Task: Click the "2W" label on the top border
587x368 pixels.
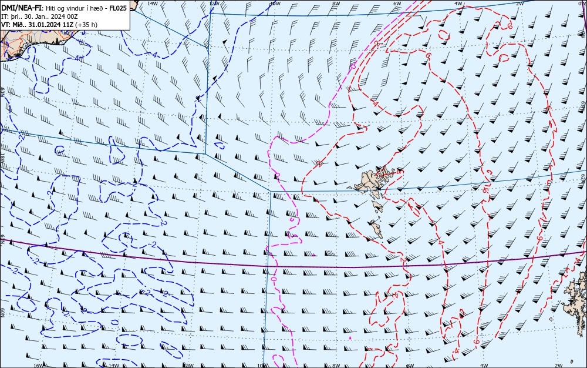Action: [x=519, y=3]
